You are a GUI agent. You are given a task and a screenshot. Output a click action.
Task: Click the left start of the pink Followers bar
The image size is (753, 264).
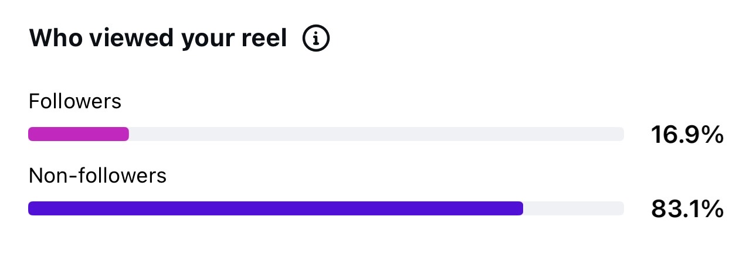(33, 134)
